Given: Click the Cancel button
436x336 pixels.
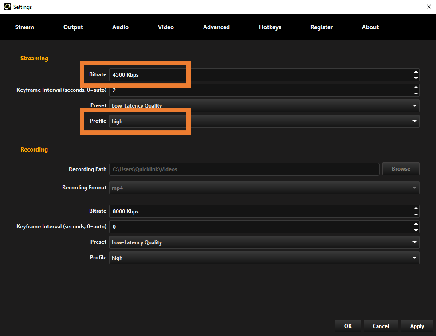Looking at the screenshot, I should pyautogui.click(x=381, y=326).
